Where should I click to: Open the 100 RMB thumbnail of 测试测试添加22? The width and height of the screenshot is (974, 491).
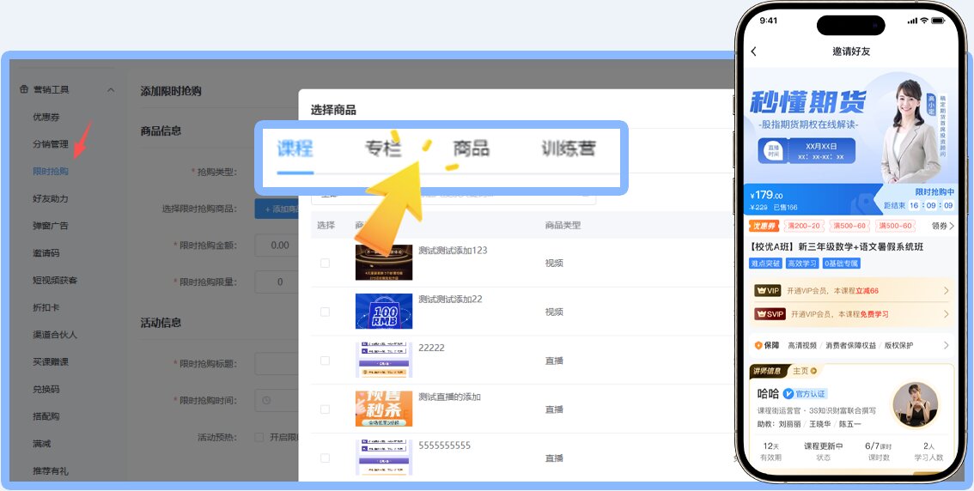(383, 311)
